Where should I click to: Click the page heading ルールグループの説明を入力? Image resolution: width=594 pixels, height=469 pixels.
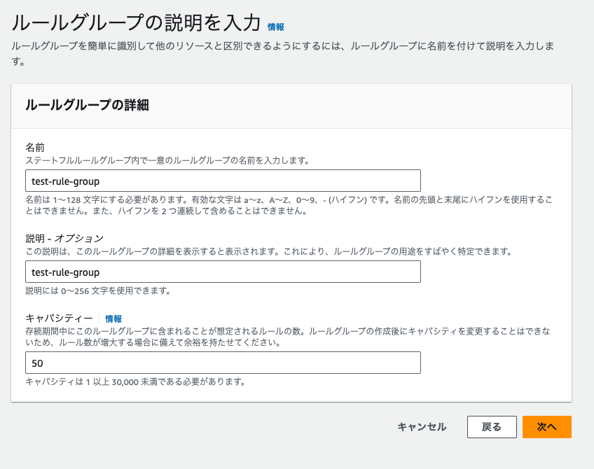click(x=137, y=24)
